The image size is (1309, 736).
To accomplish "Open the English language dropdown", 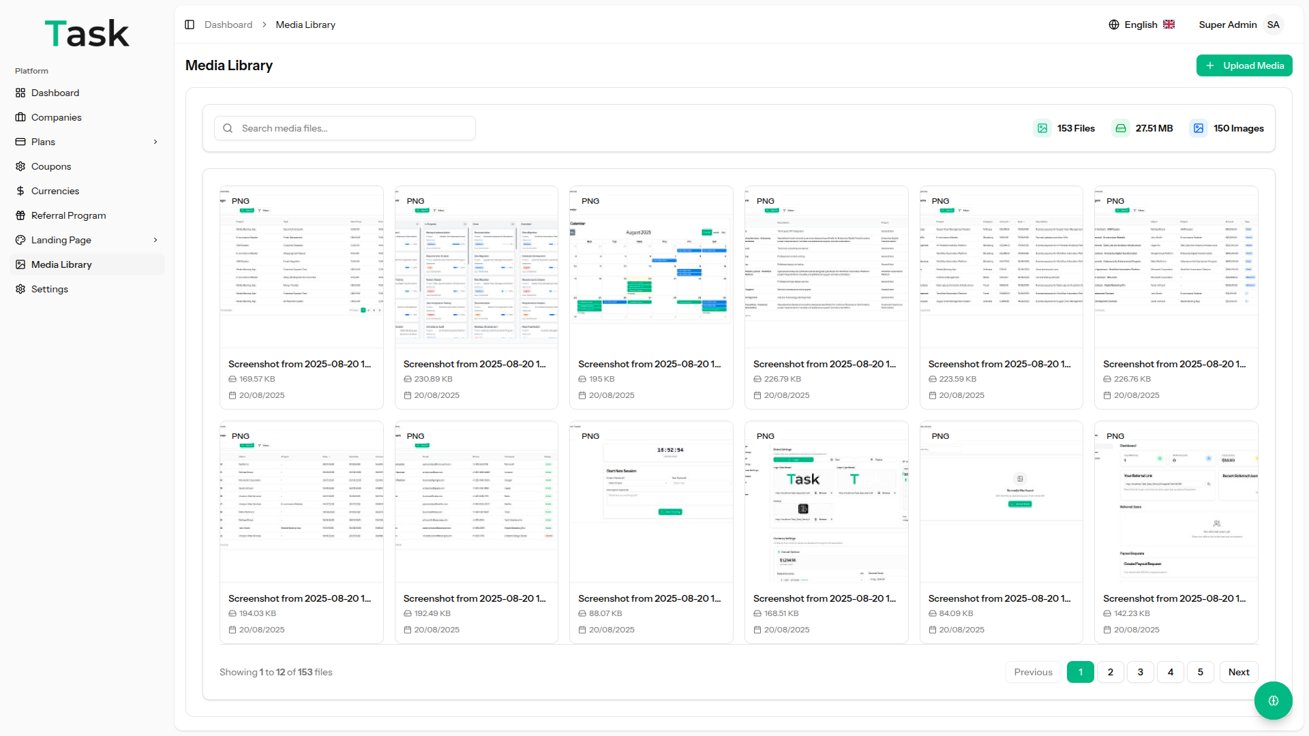I will click(1141, 25).
